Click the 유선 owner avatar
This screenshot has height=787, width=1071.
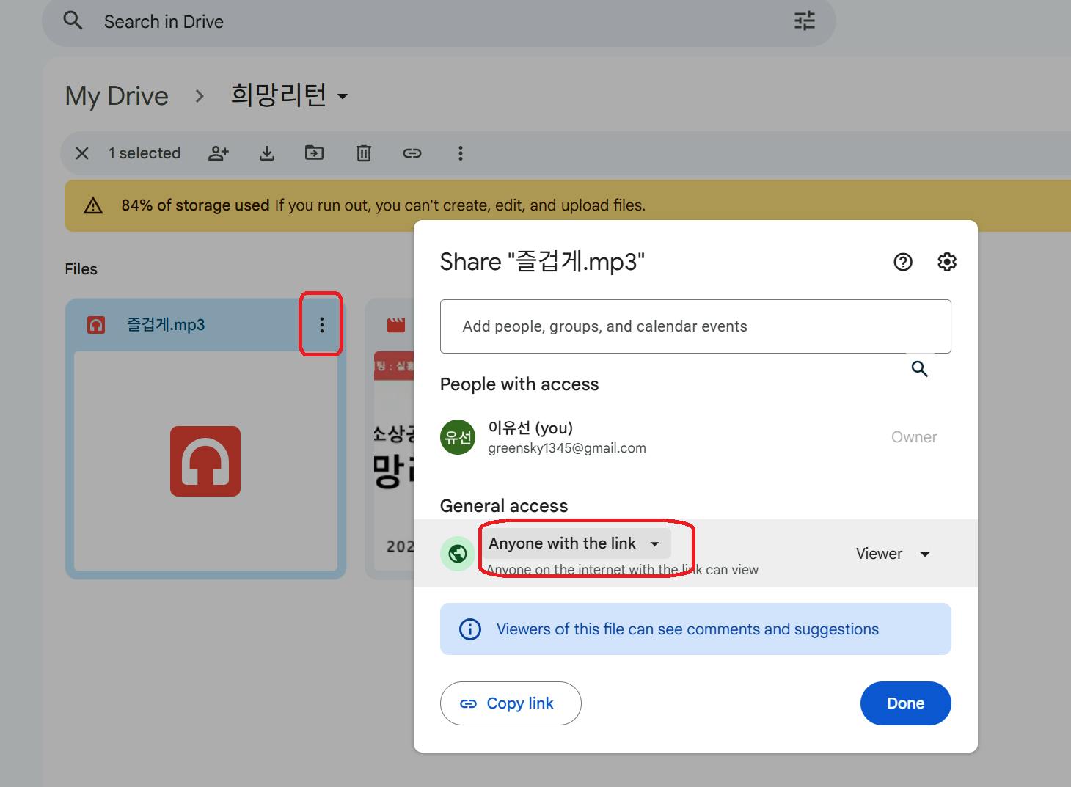[x=458, y=437]
